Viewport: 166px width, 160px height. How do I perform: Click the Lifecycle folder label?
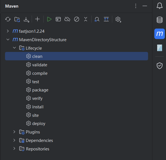[x=34, y=48]
